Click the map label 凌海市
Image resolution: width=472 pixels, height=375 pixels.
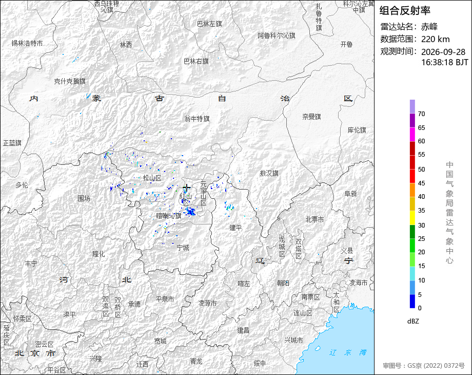click(358, 283)
